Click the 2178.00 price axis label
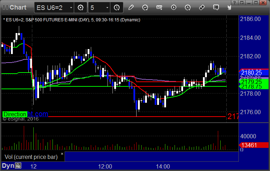The image size is (270, 171). tap(250, 94)
